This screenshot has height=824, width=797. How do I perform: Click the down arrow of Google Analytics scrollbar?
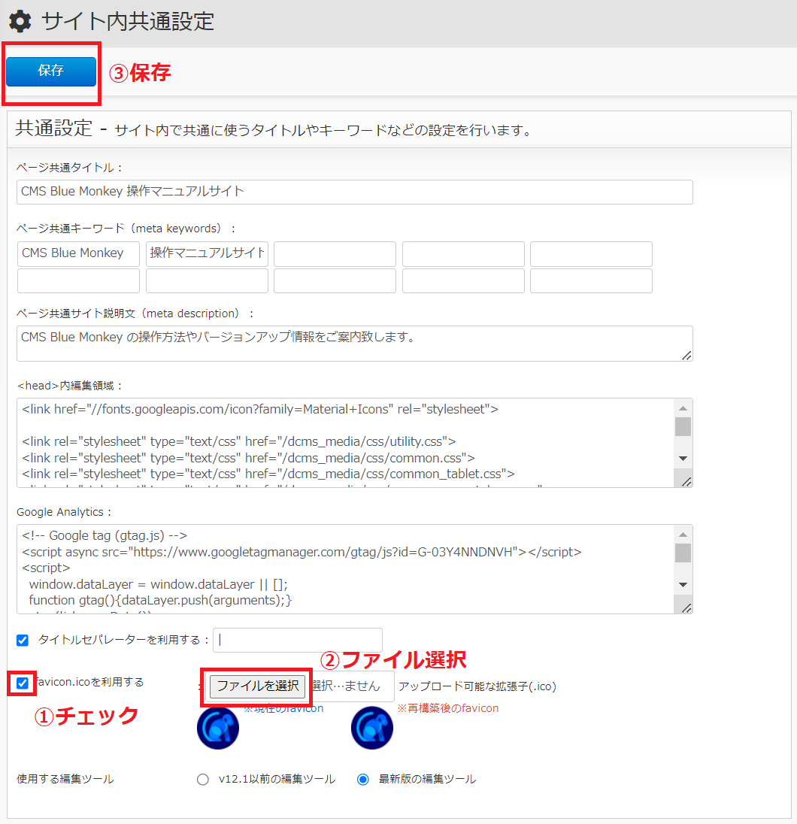[683, 584]
